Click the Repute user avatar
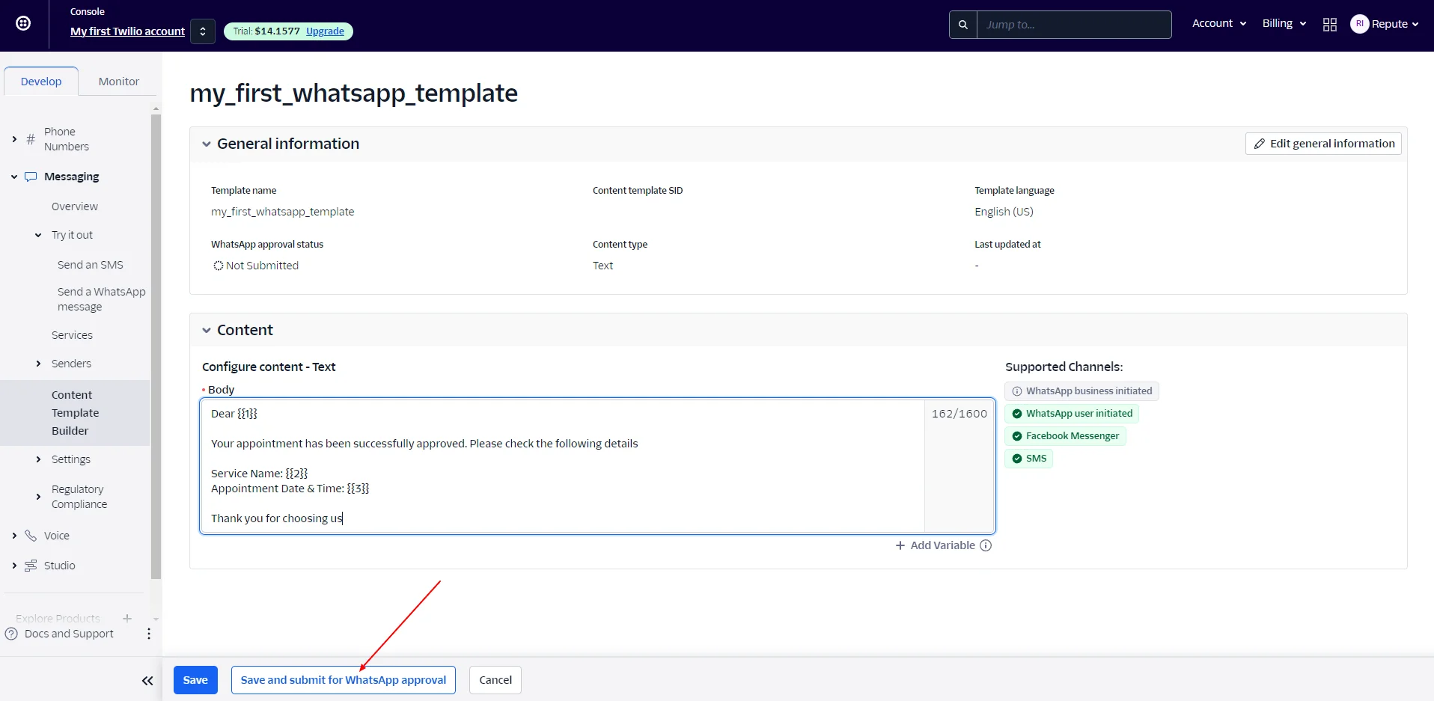Image resolution: width=1434 pixels, height=701 pixels. point(1359,24)
